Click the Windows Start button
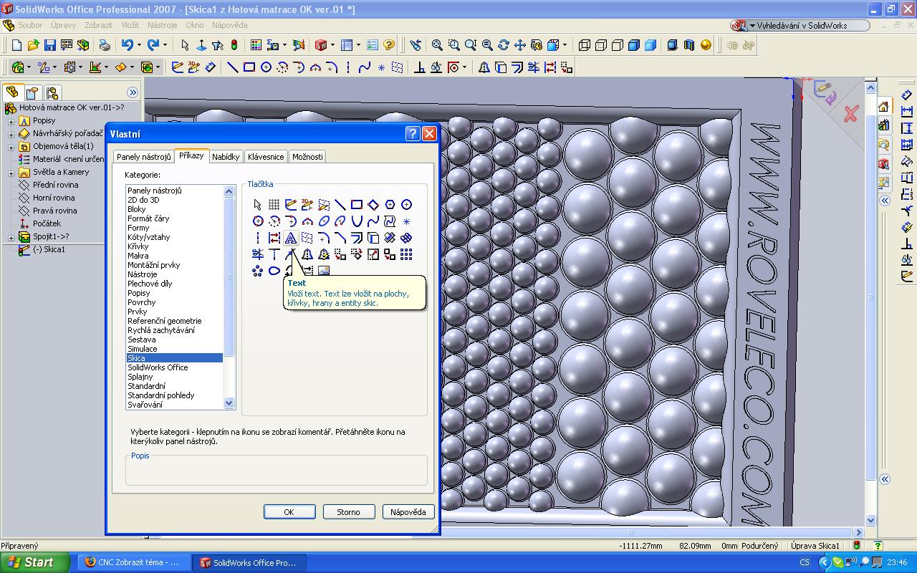The width and height of the screenshot is (917, 573). 34,562
